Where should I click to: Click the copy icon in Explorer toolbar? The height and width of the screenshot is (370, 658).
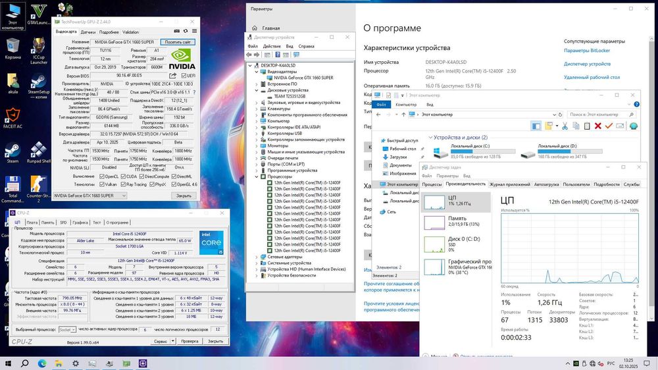coord(576,126)
